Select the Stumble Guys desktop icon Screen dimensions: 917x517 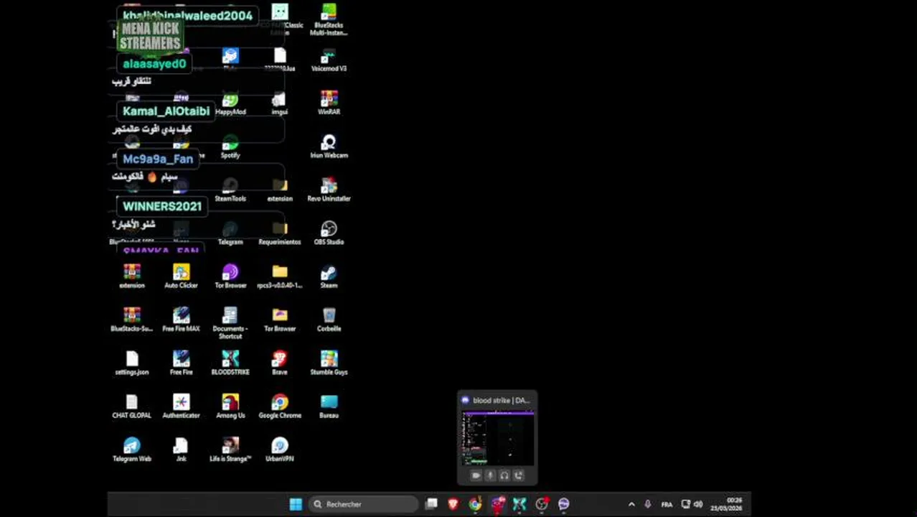point(329,363)
